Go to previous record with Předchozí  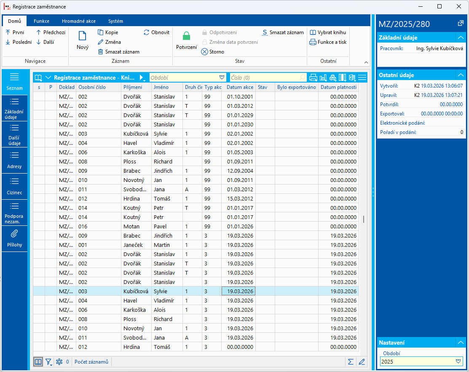tap(51, 32)
